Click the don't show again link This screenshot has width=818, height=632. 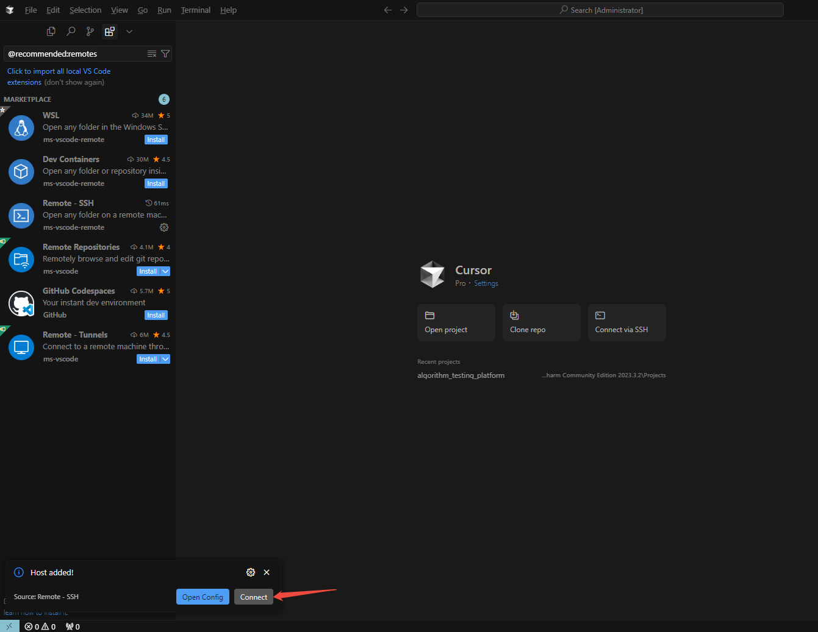pos(74,82)
